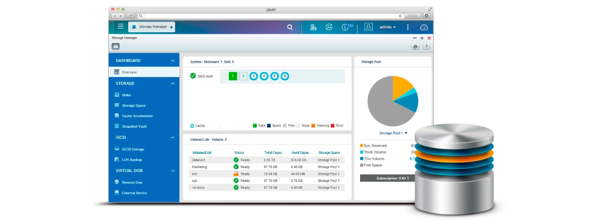This screenshot has width=596, height=220.
Task: Select the Marketing volume row
Action: tap(267, 166)
